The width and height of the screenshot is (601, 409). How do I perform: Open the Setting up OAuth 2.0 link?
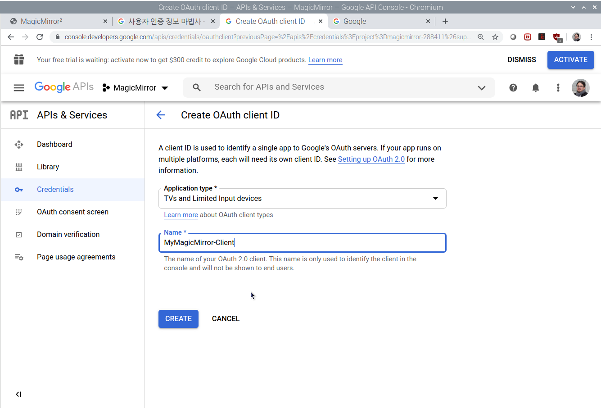(371, 159)
